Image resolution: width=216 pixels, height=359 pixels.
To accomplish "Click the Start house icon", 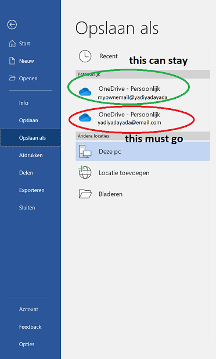I will pos(12,44).
